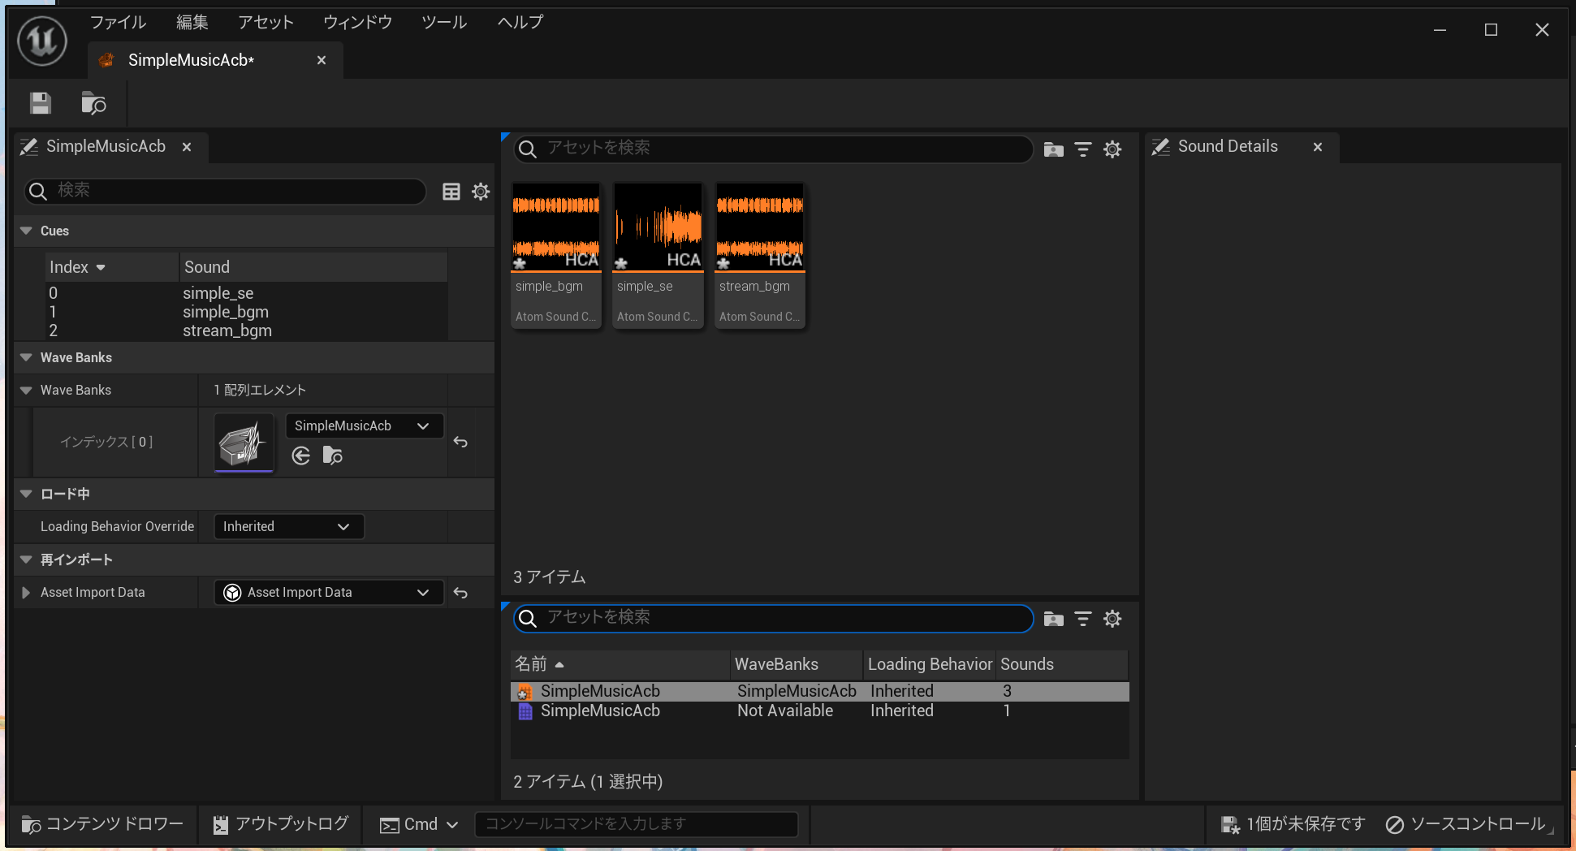The height and width of the screenshot is (851, 1576).
Task: Collapse the Cues section
Action: (x=26, y=231)
